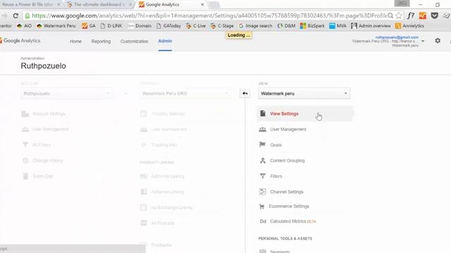This screenshot has height=253, width=451.
Task: Click the zoom magnifier icon in address bar
Action: (x=390, y=15)
